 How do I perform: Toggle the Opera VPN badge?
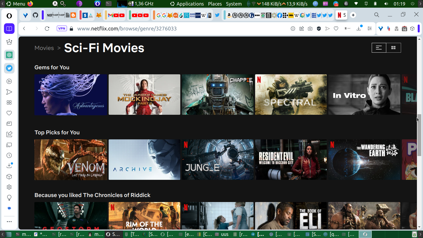coord(62,29)
